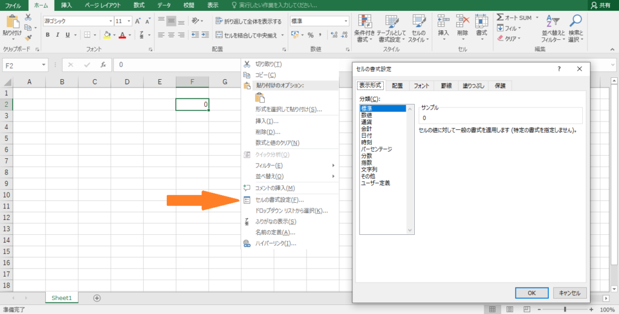
Task: Click the Name Box showing F2
Action: (25, 65)
